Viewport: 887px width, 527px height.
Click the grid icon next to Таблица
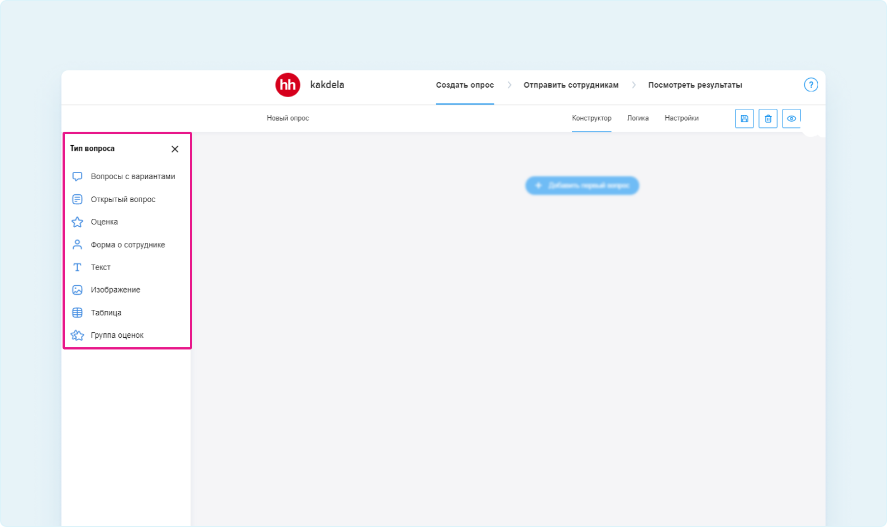point(77,313)
